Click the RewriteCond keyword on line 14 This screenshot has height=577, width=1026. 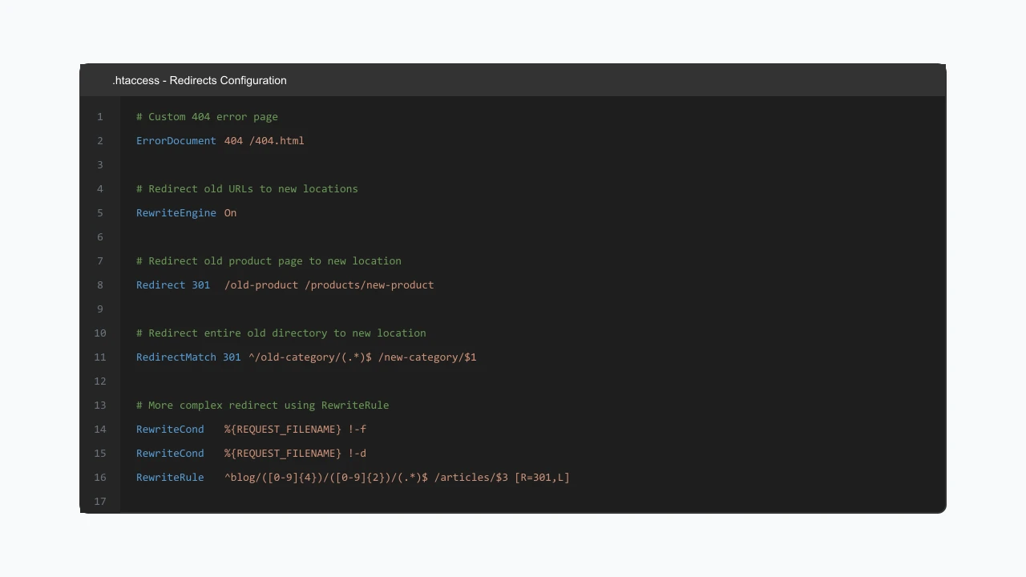pos(170,429)
